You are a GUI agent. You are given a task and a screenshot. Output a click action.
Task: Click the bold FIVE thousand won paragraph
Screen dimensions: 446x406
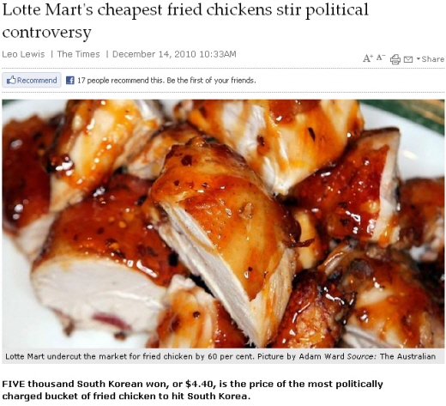coord(192,390)
